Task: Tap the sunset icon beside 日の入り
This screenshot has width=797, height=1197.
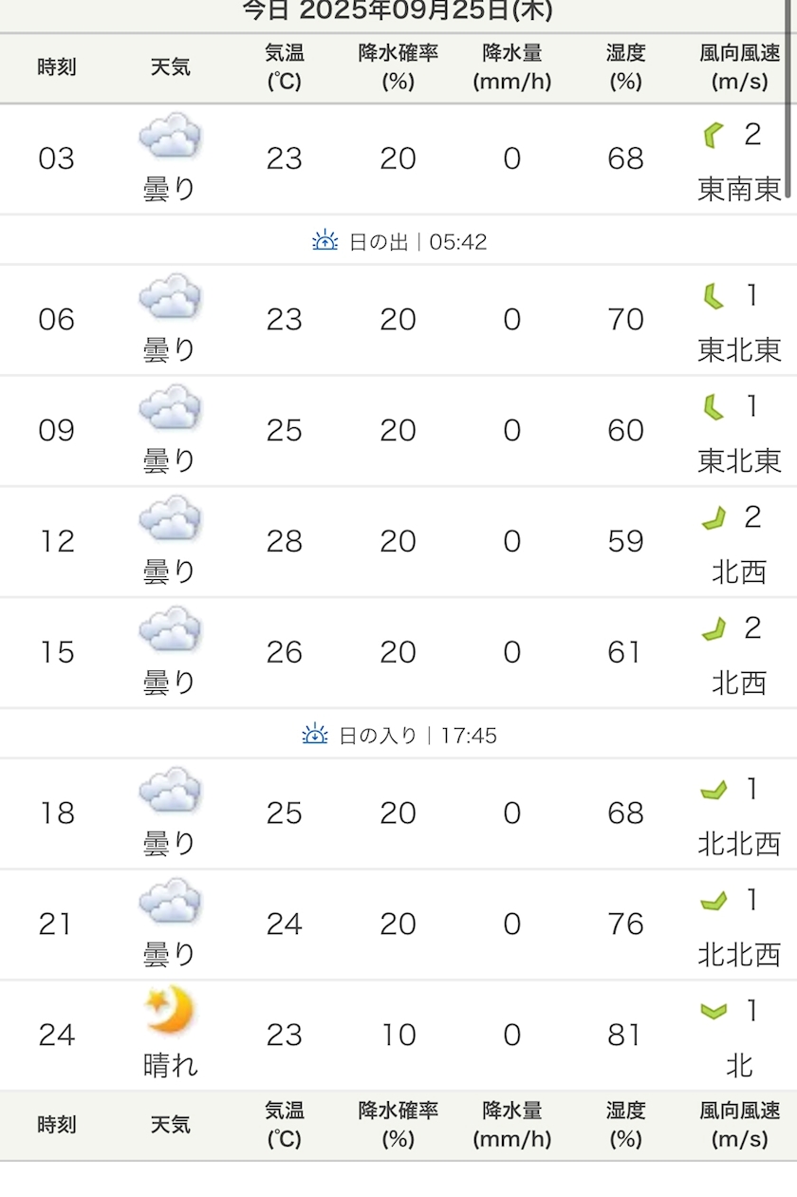Action: 315,735
